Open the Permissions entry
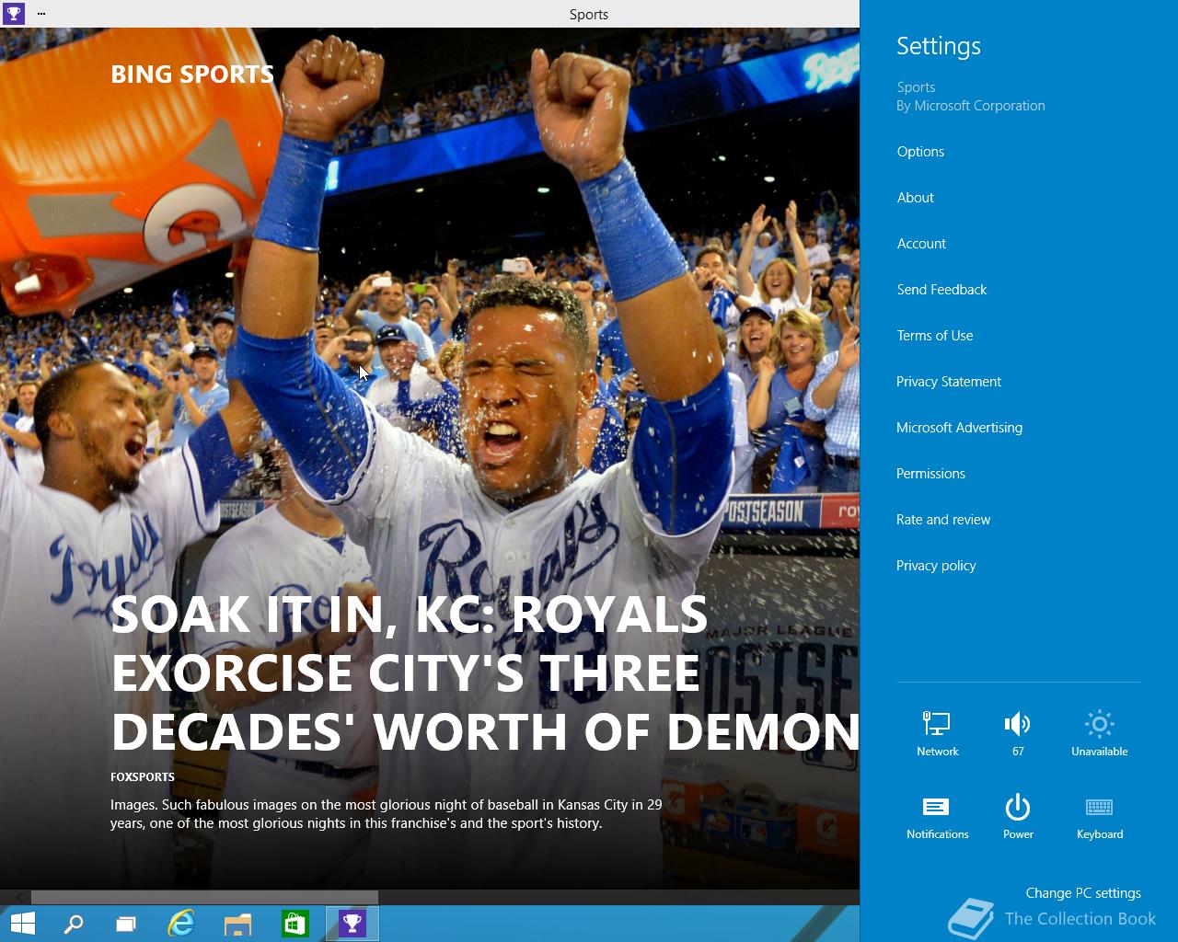Image resolution: width=1178 pixels, height=942 pixels. click(x=930, y=474)
